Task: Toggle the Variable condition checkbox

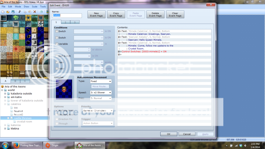Action: pos(57,44)
